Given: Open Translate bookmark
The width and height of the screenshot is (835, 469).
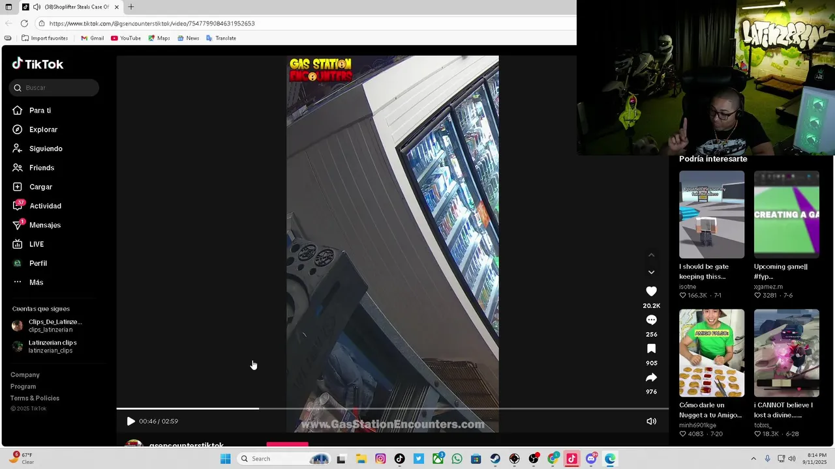Looking at the screenshot, I should [x=221, y=38].
